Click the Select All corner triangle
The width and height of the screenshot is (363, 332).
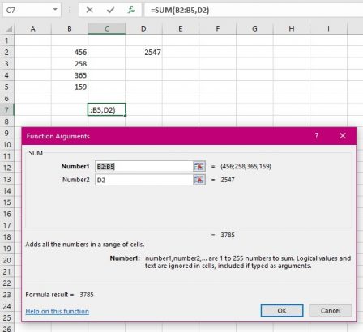(x=9, y=29)
